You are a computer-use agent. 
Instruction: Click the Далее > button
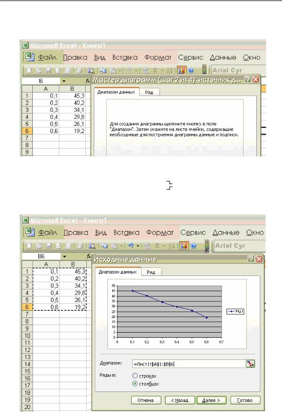tap(211, 400)
